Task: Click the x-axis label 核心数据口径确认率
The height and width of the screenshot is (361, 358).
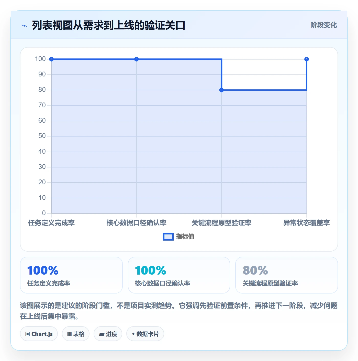Action: pyautogui.click(x=137, y=223)
